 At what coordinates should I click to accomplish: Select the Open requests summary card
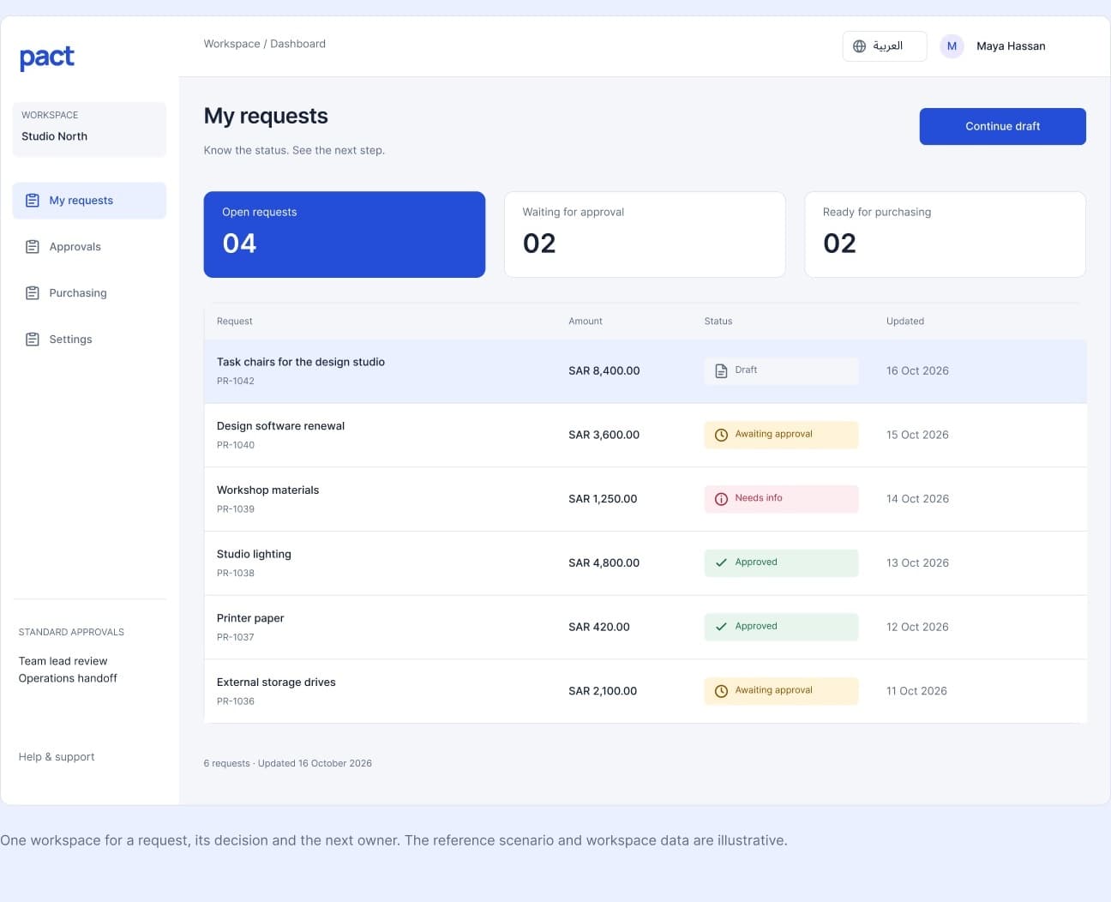coord(345,234)
